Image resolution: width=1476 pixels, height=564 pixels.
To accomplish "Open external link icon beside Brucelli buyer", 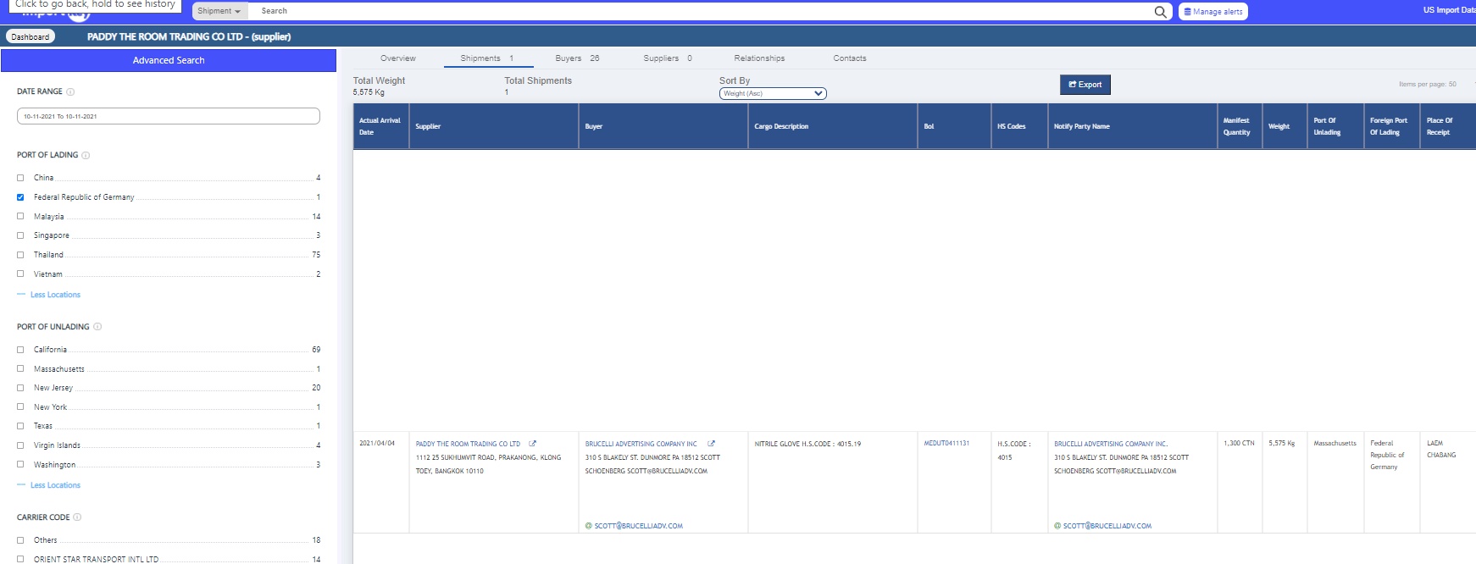I will pyautogui.click(x=711, y=444).
